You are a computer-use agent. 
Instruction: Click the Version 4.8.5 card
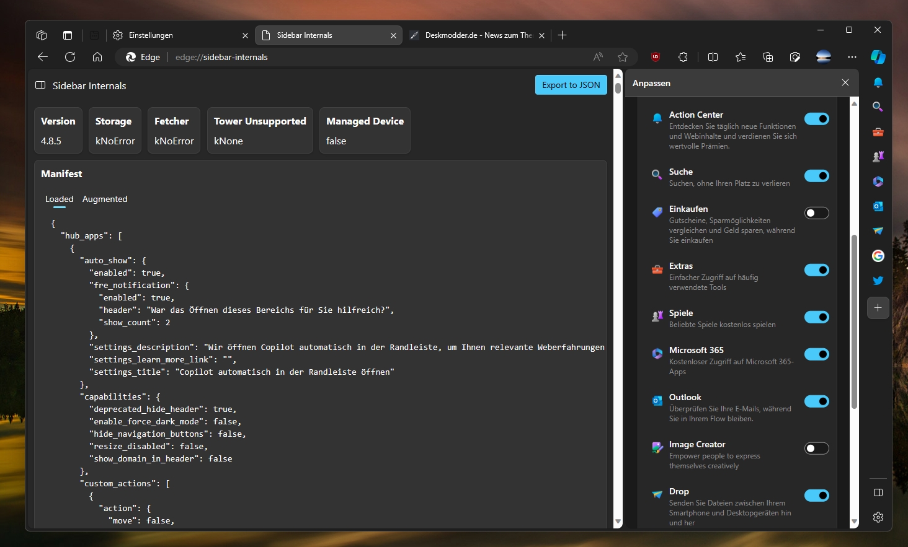pyautogui.click(x=58, y=131)
